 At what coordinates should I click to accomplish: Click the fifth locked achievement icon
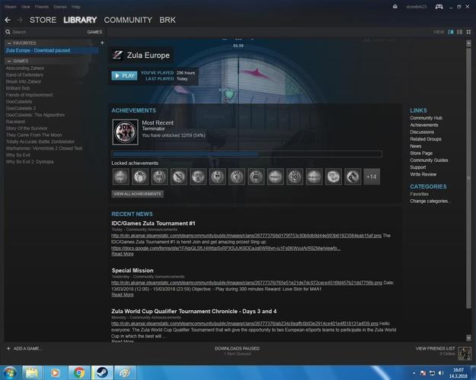(198, 176)
